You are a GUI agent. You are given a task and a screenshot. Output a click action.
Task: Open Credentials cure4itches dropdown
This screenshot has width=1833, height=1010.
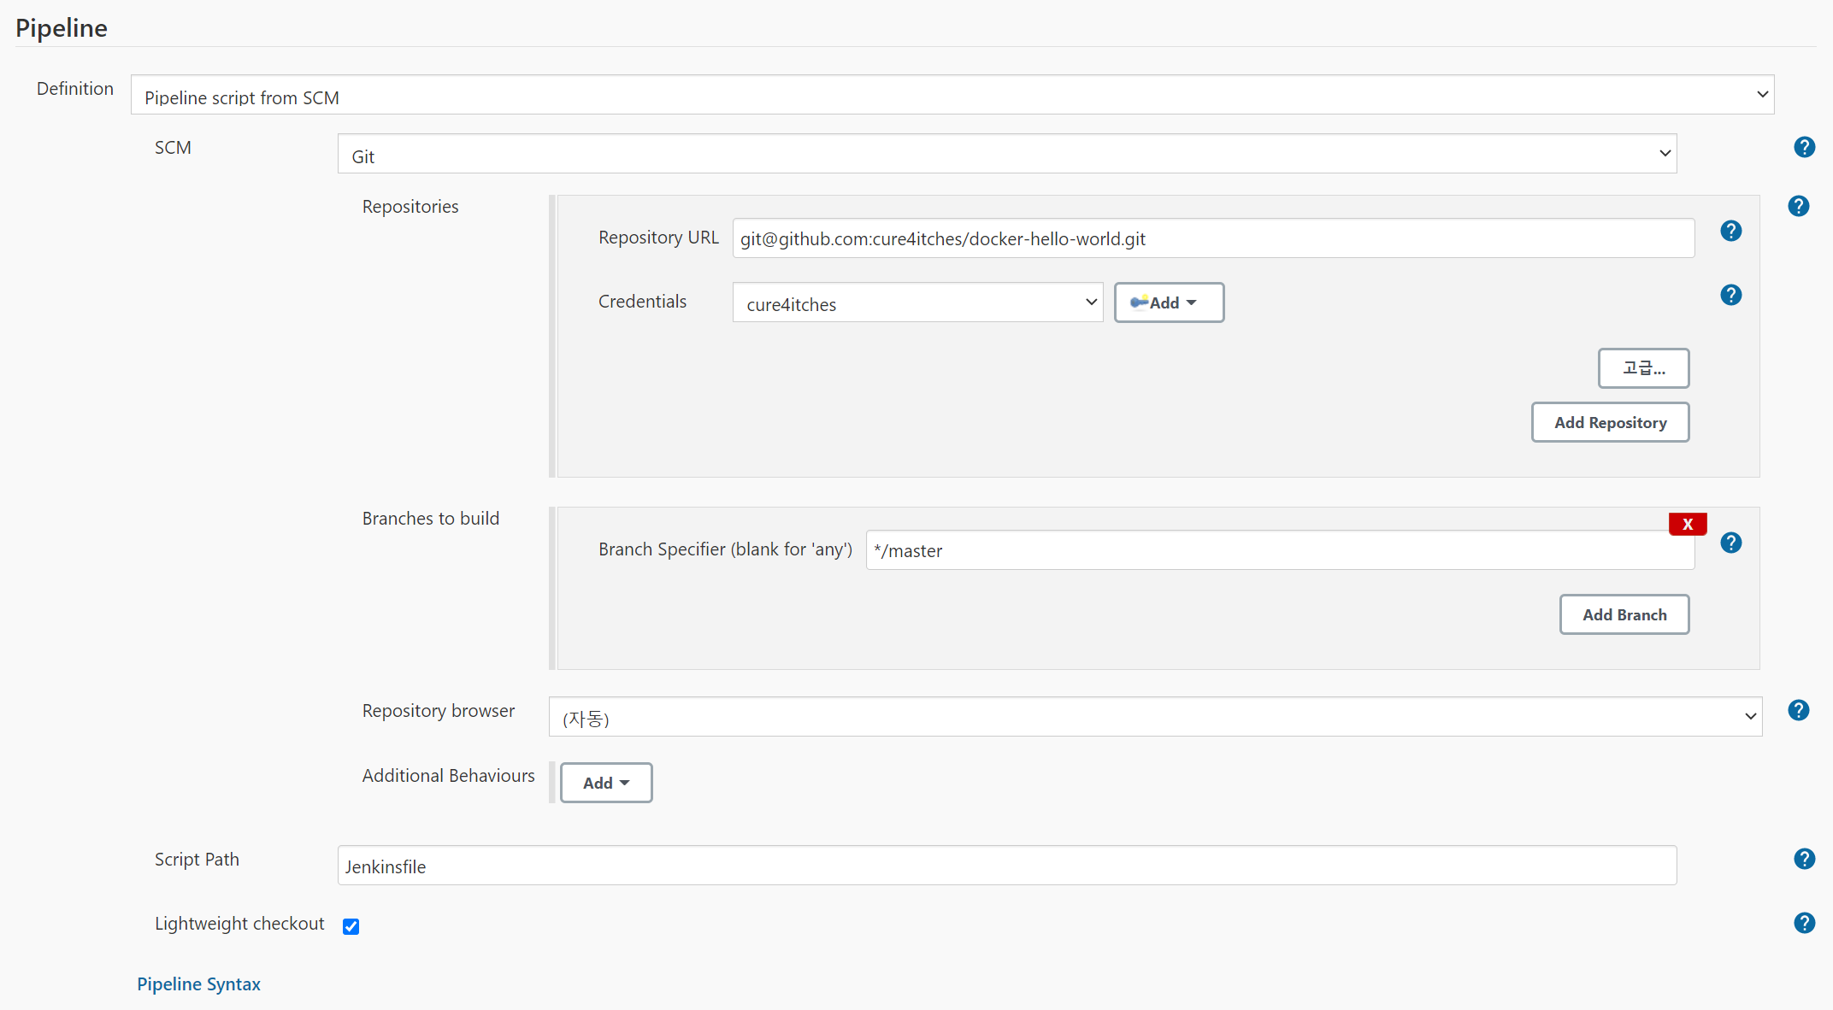point(917,302)
